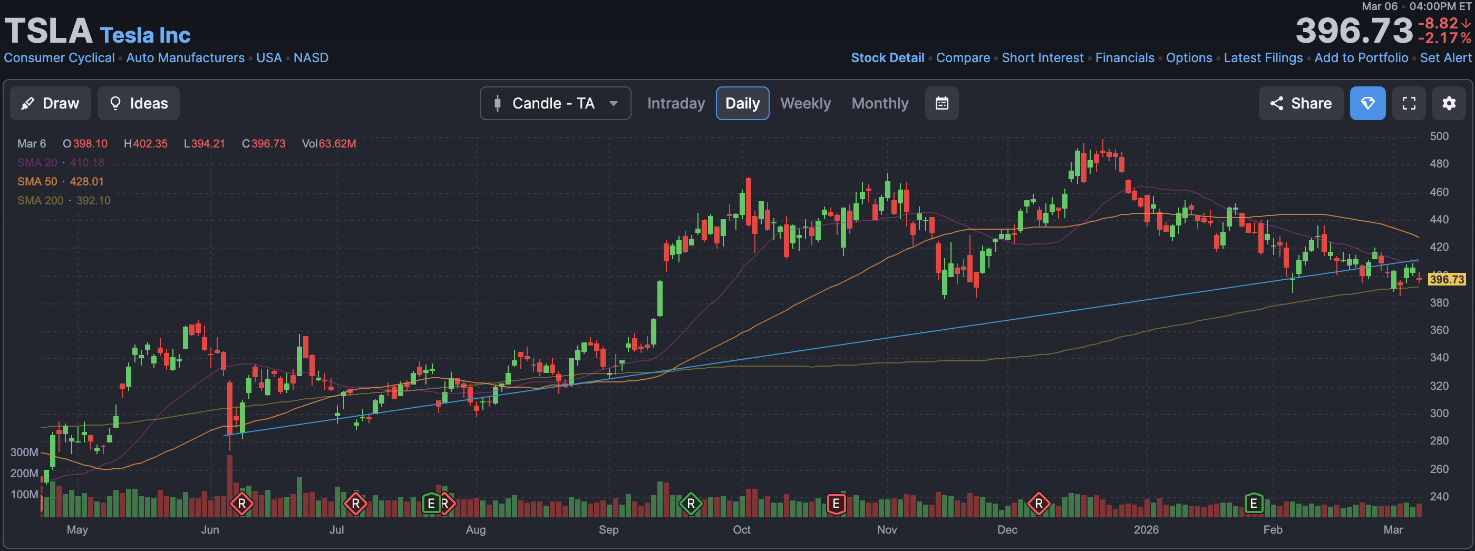Click the green R marker in mid-September
This screenshot has width=1475, height=551.
(691, 504)
